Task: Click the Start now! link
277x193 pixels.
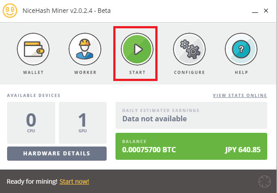Action: [74, 181]
